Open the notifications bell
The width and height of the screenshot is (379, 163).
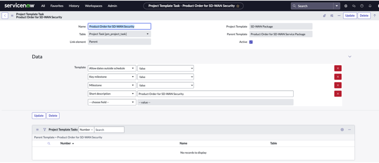370,6
